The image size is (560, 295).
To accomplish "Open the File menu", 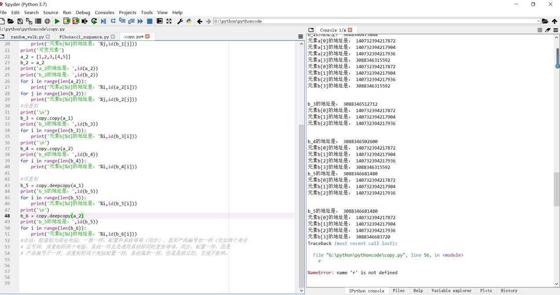I will 3,12.
